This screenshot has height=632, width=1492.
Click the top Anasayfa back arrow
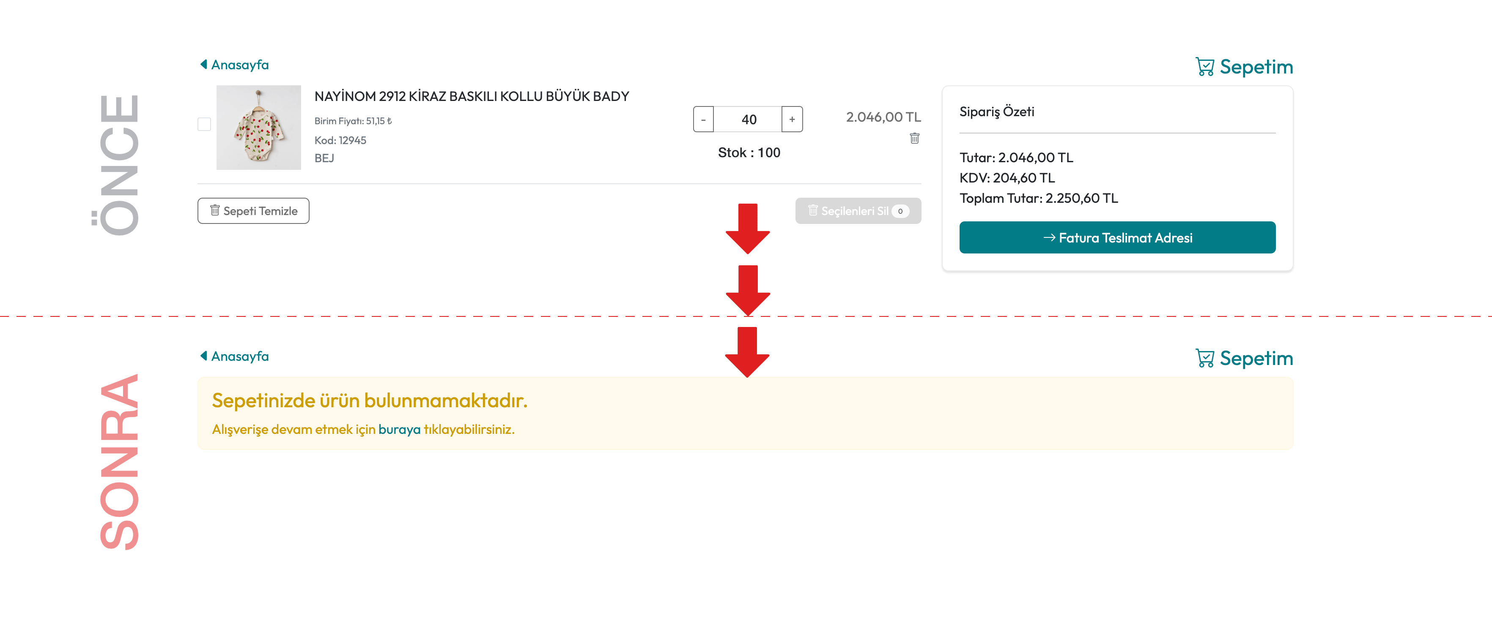pos(204,64)
